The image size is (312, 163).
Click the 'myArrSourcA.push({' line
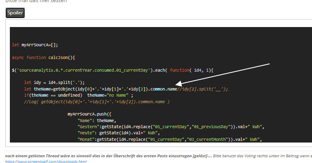pyautogui.click(x=89, y=114)
